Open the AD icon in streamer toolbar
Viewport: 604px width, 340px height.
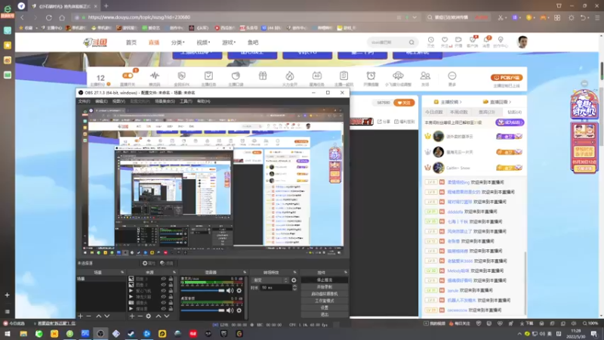pos(316,76)
